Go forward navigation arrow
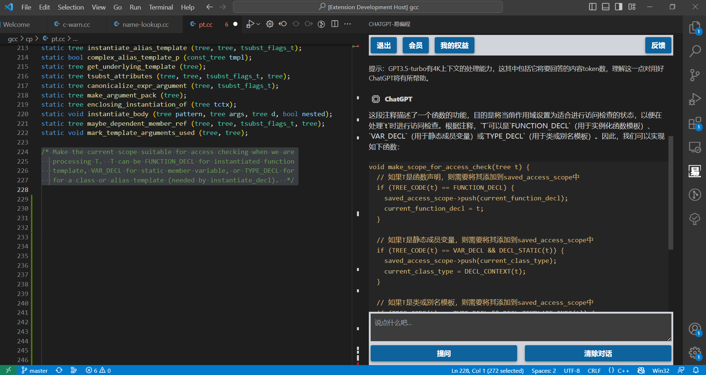This screenshot has width=706, height=375. coord(223,7)
